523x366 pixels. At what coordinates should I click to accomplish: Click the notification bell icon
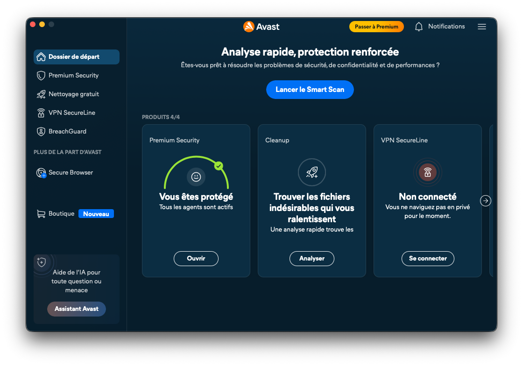click(x=418, y=27)
